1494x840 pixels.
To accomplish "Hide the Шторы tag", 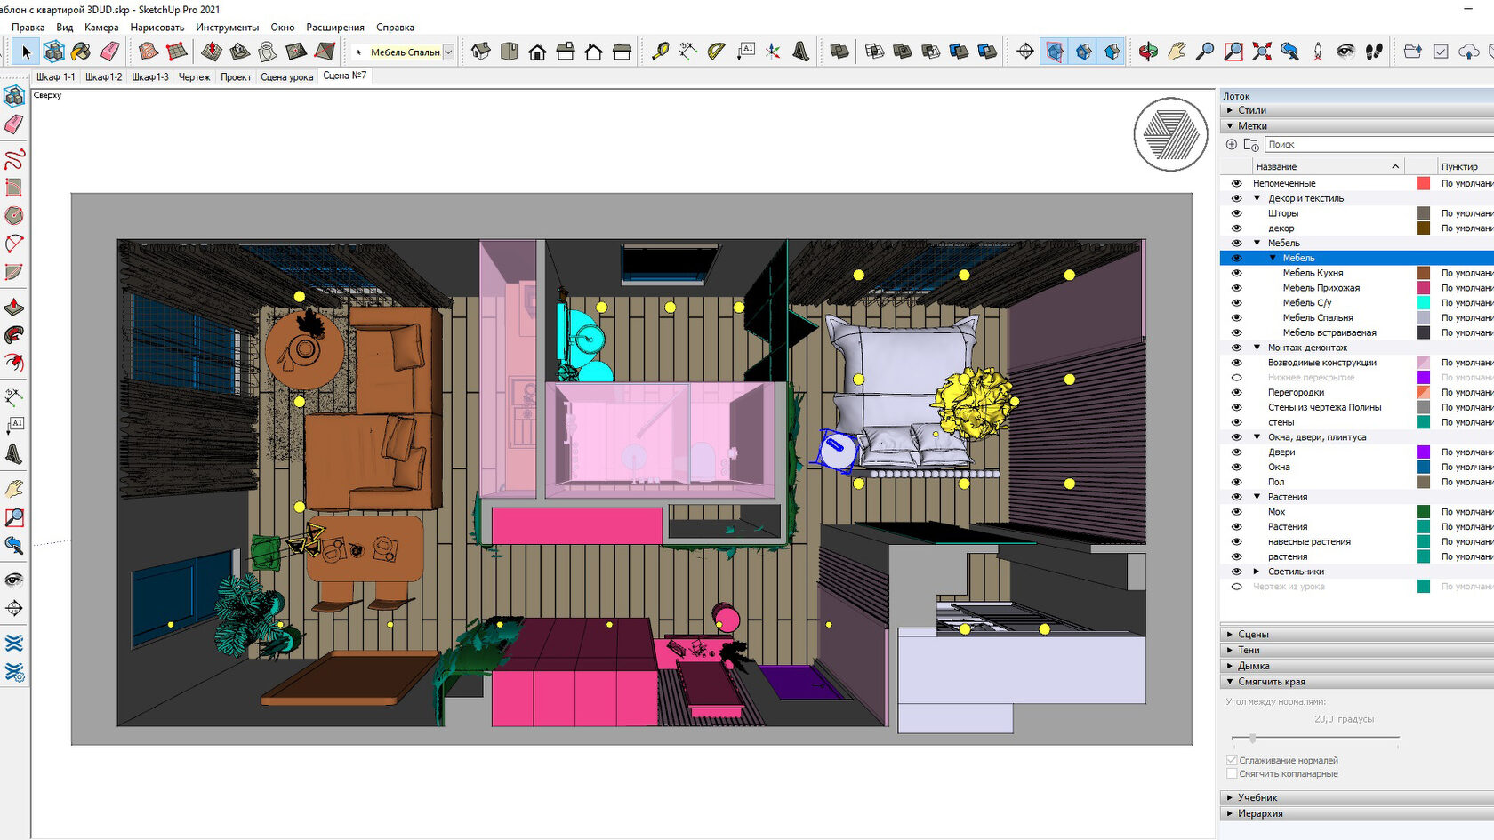I will pos(1236,213).
